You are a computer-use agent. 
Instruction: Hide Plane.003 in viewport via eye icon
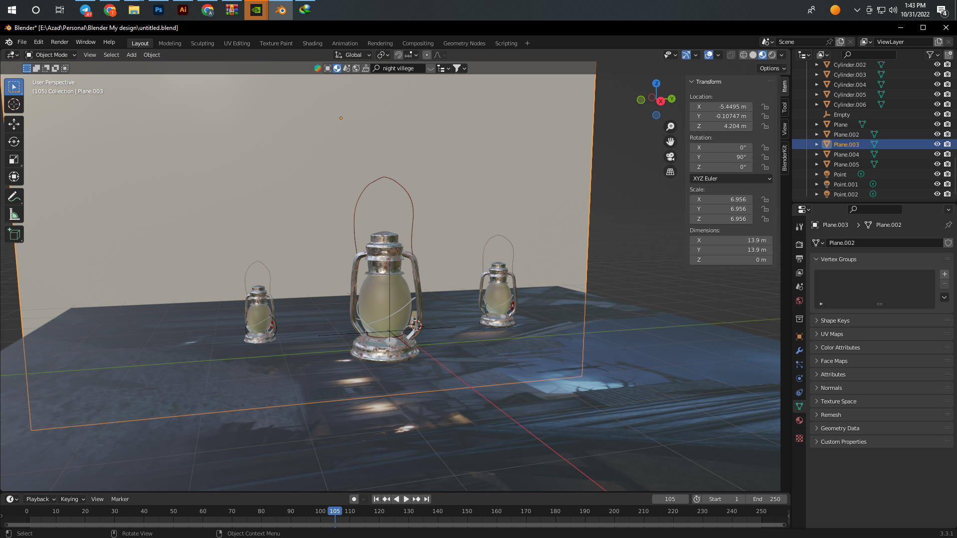point(937,144)
